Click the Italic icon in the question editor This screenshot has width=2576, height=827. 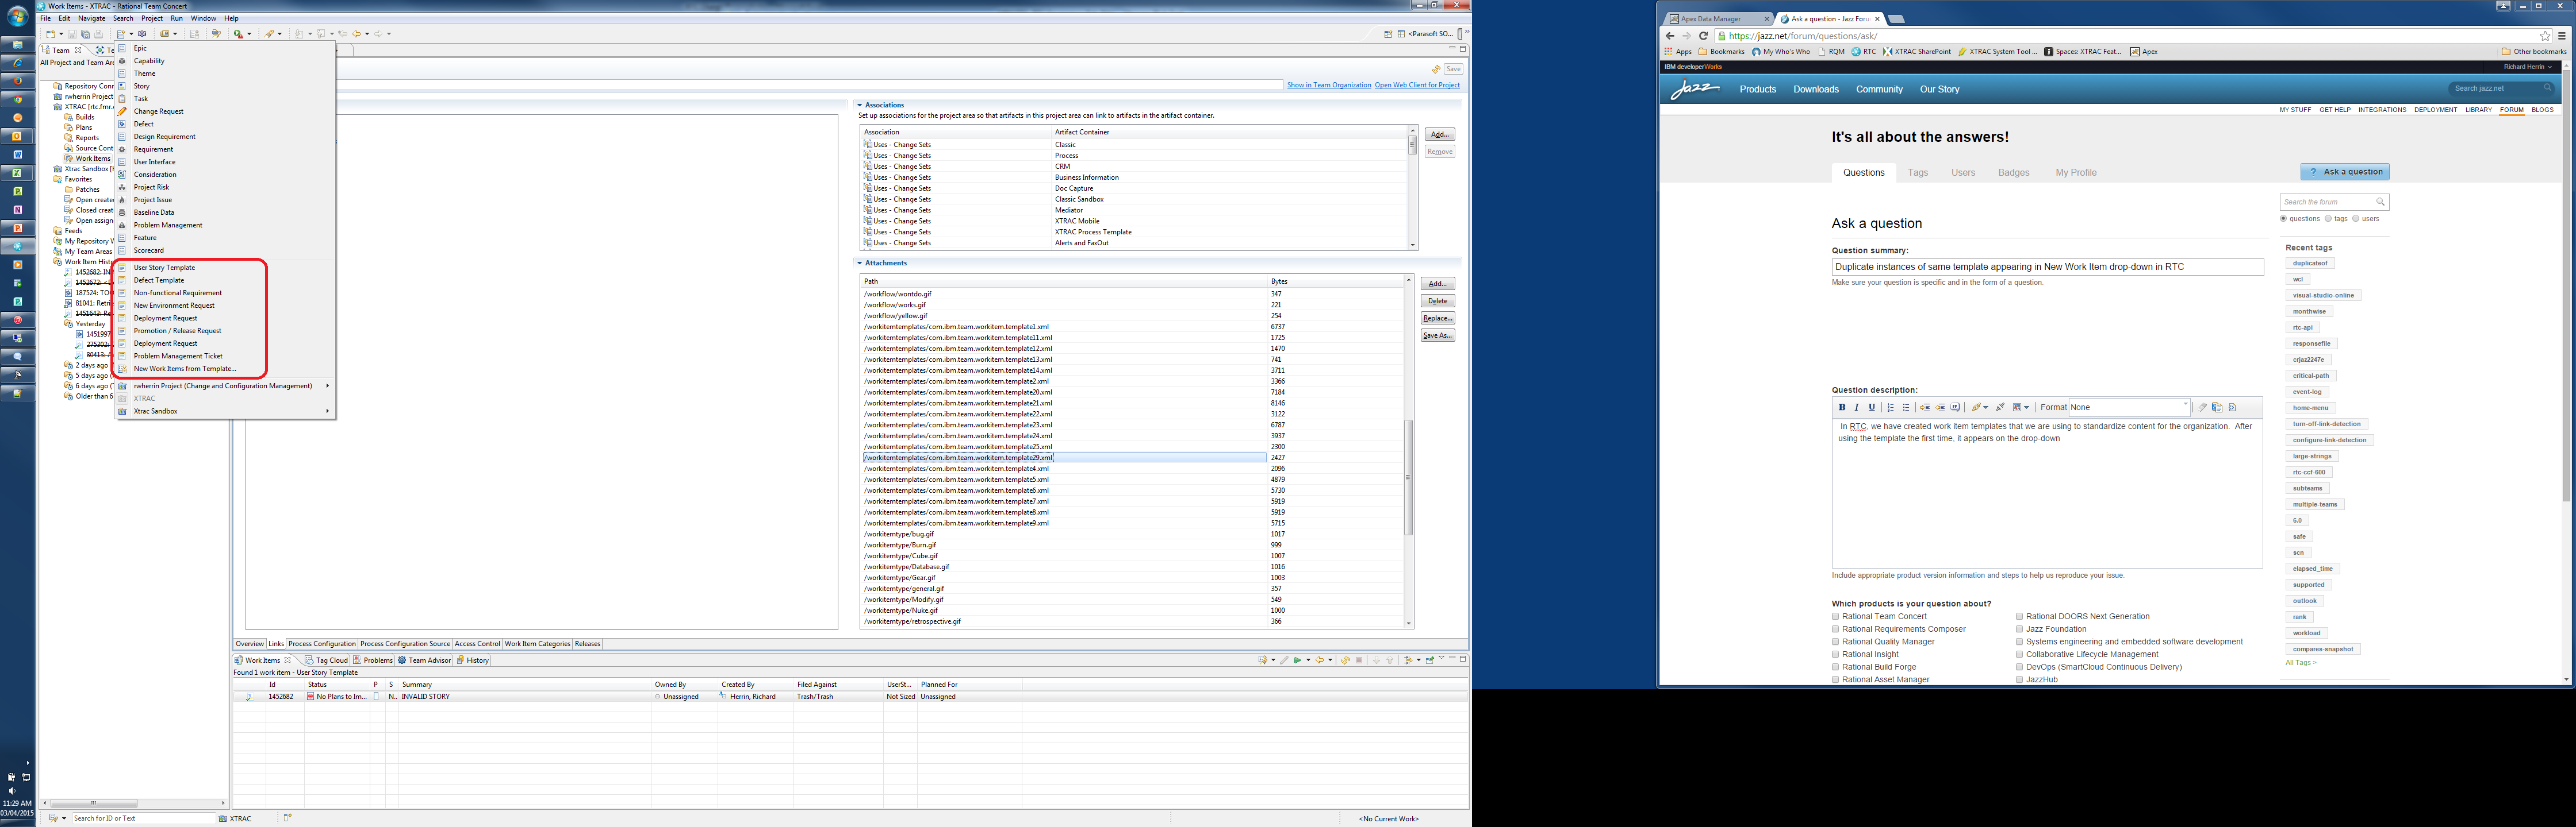tap(1857, 408)
